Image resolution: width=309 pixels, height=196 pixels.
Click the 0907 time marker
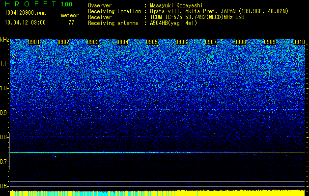211,42
